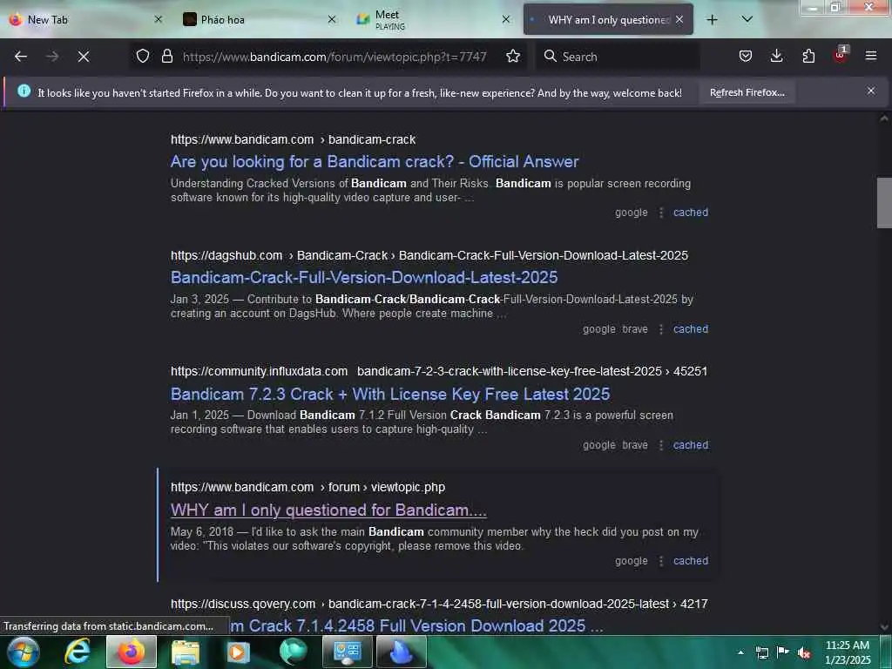Image resolution: width=892 pixels, height=669 pixels.
Task: Open the Downloads panel
Action: 776,57
